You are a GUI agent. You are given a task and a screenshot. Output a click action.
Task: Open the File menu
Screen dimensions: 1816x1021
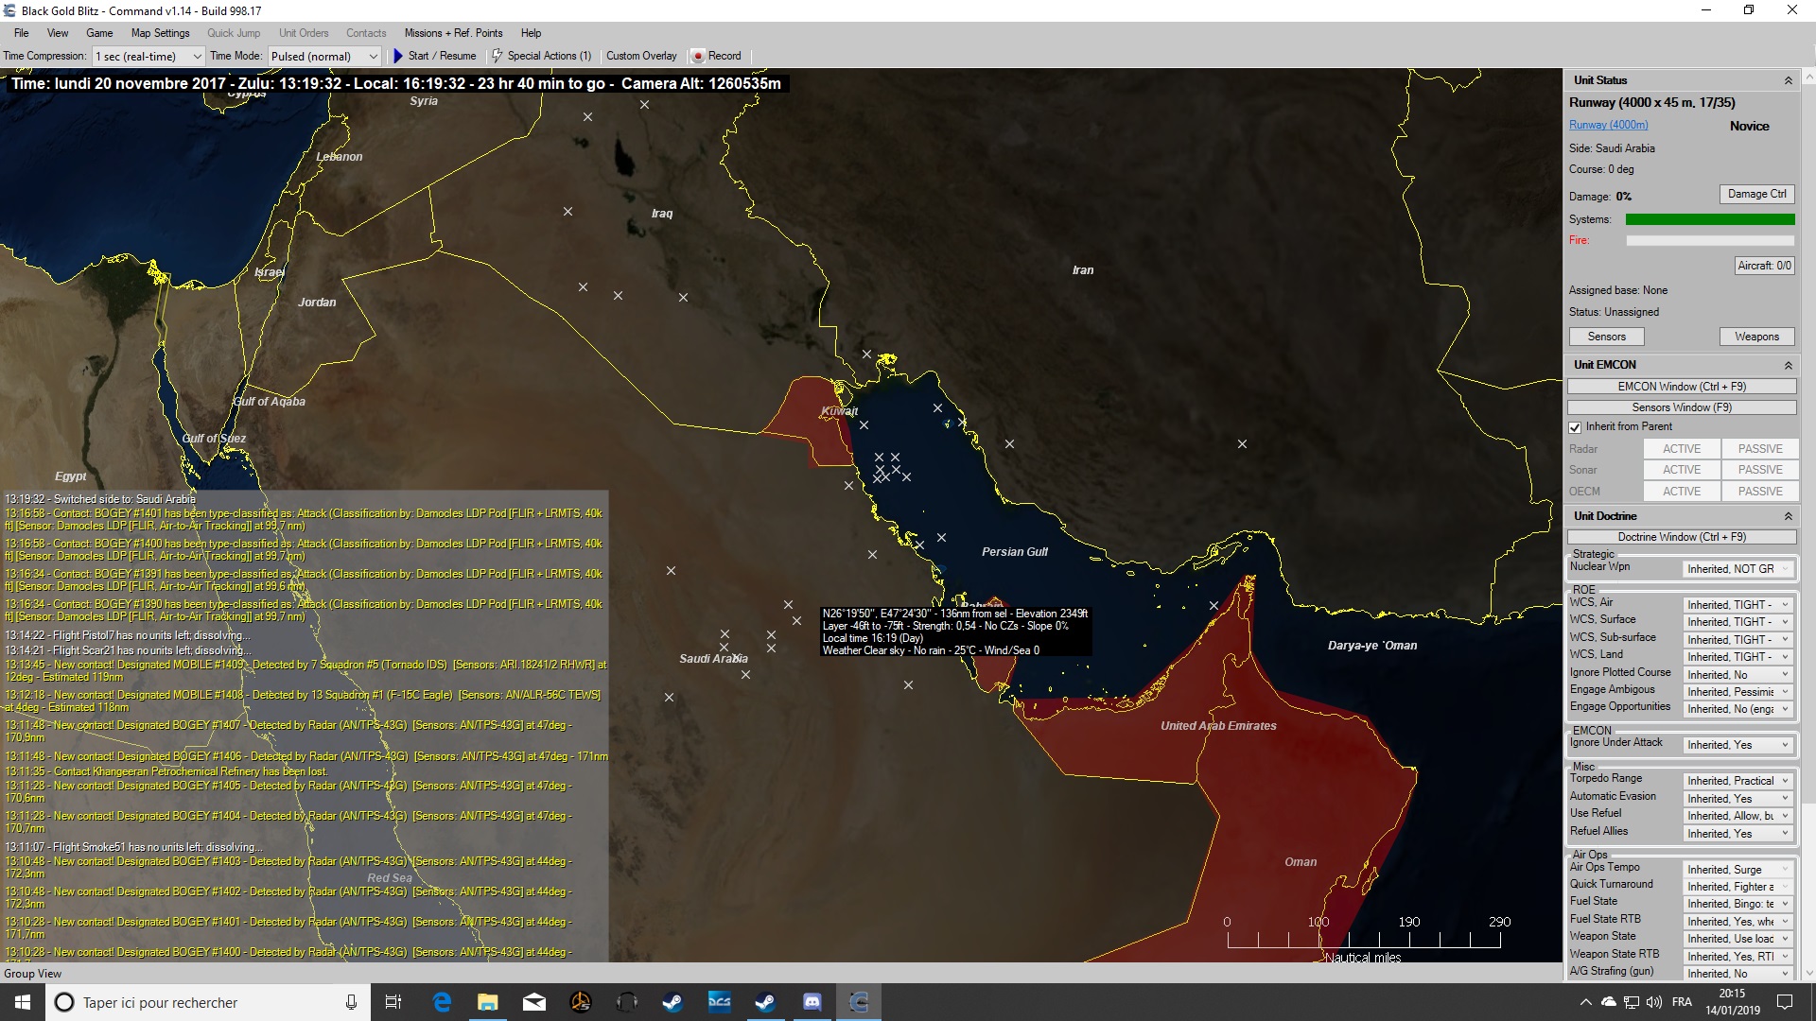(22, 33)
